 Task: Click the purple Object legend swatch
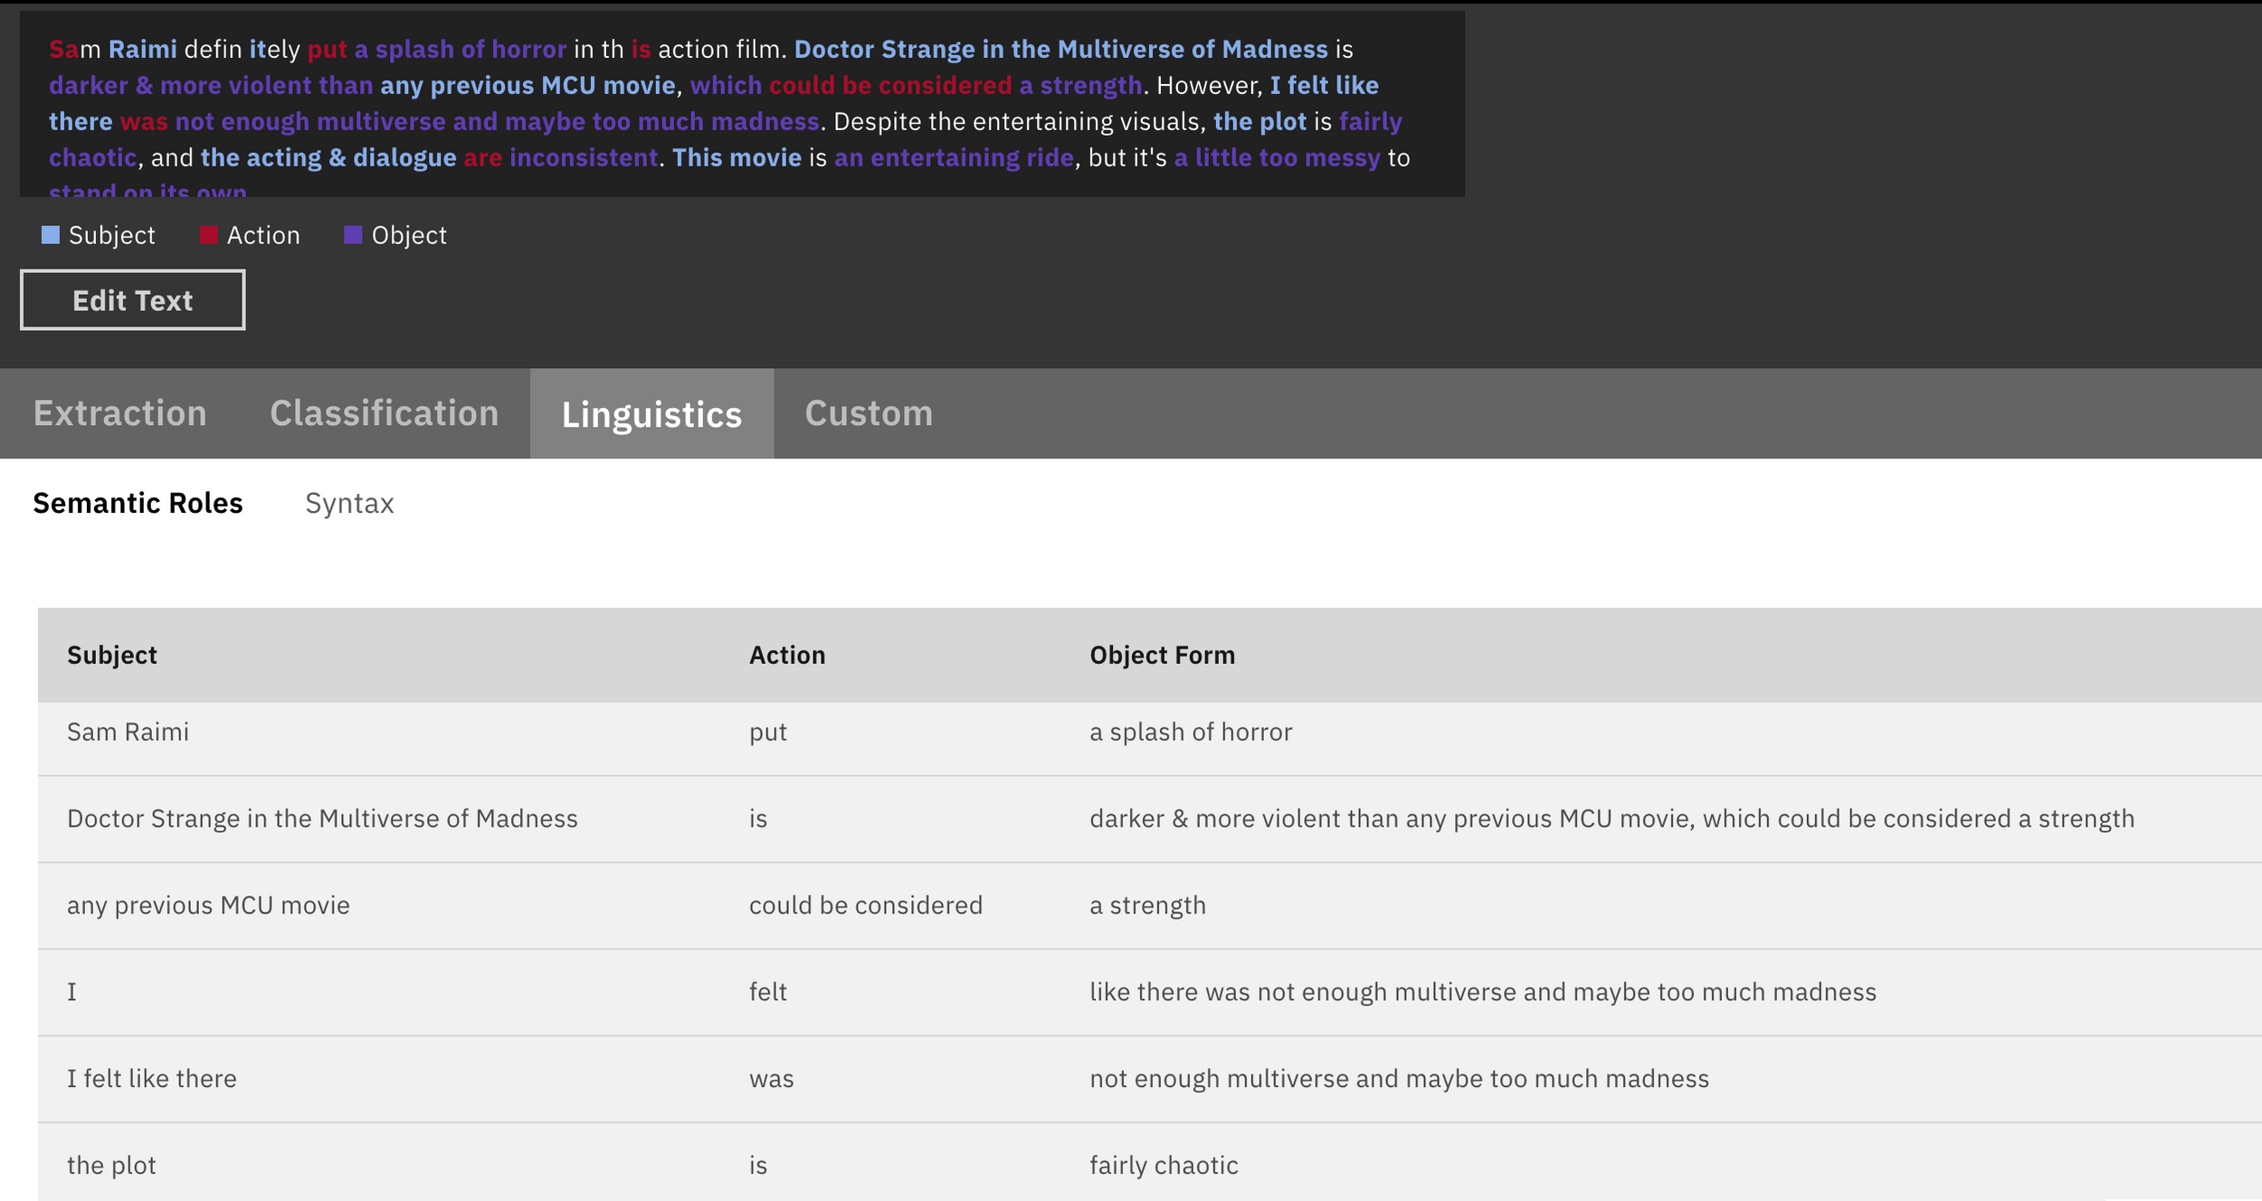(353, 235)
